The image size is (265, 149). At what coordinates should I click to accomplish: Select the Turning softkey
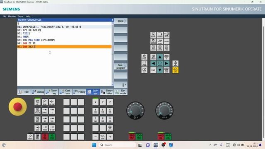tap(51, 92)
